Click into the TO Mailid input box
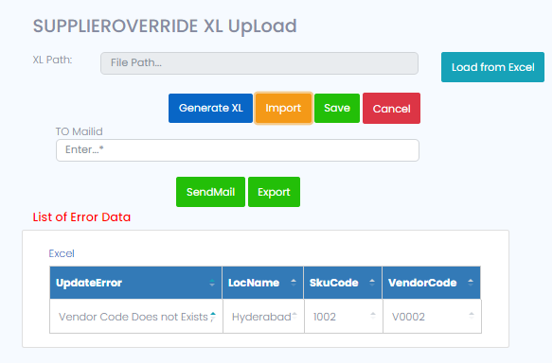553x363 pixels. coord(238,150)
